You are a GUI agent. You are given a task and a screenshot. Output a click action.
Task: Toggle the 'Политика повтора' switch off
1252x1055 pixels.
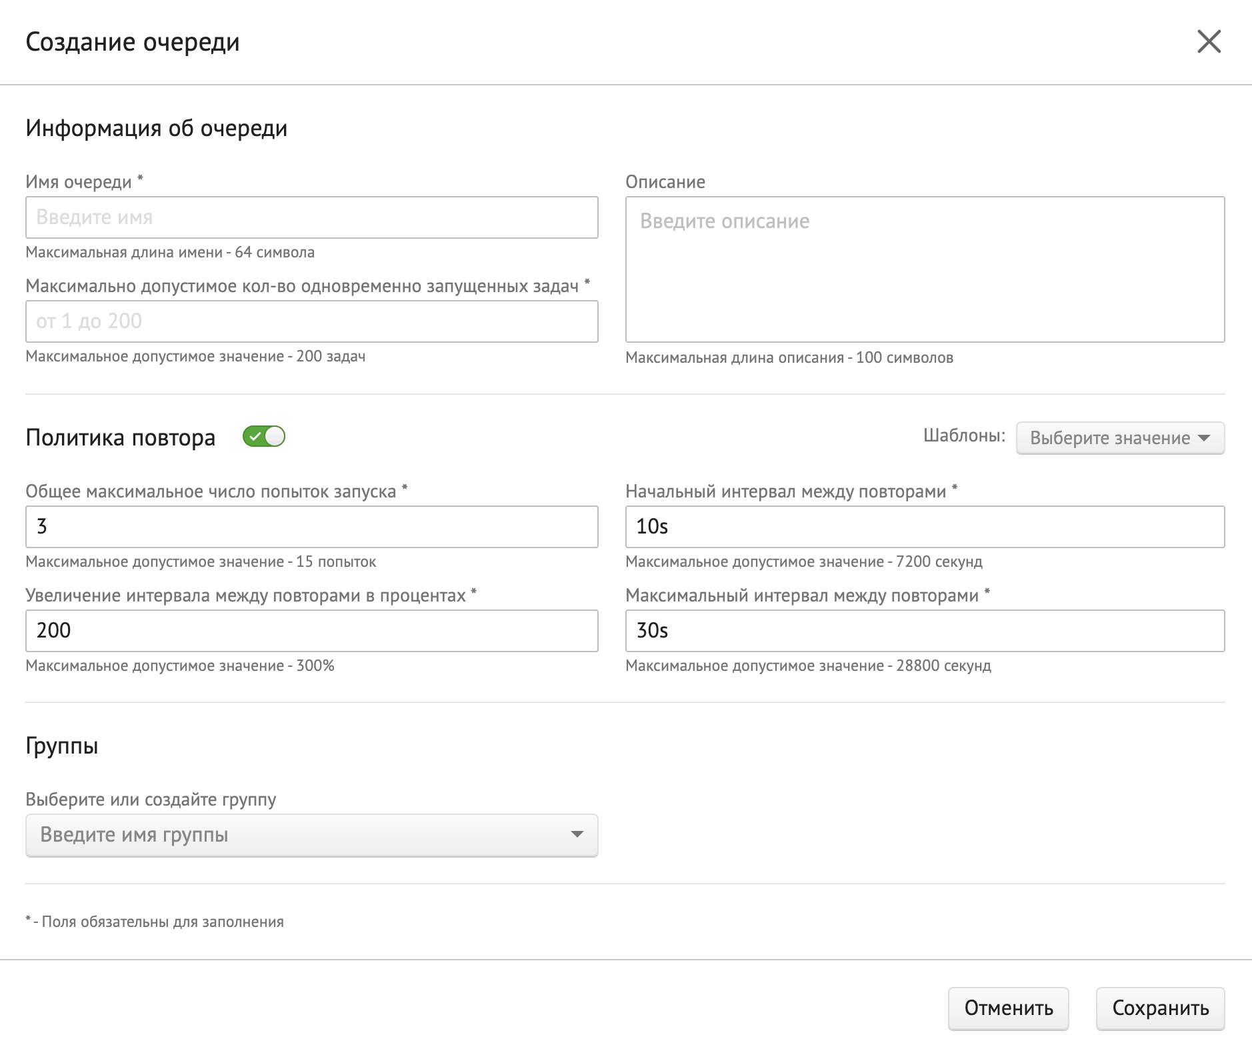(264, 437)
